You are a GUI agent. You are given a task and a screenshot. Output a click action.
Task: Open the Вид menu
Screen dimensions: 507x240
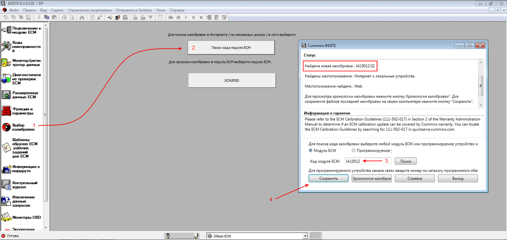(44, 10)
